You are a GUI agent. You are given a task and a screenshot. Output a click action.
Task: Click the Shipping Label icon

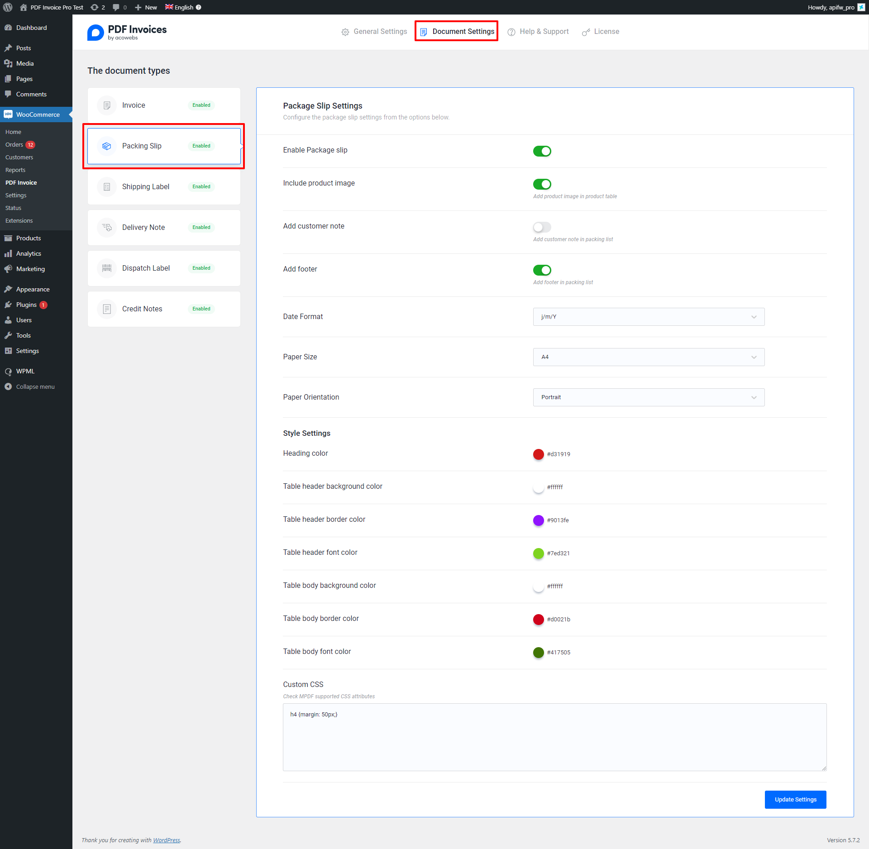pos(107,187)
